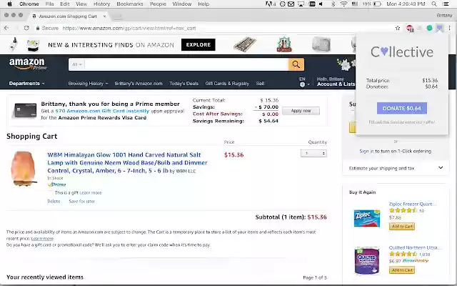
Task: Click the Bluetooth menu bar icon
Action: pyautogui.click(x=333, y=4)
